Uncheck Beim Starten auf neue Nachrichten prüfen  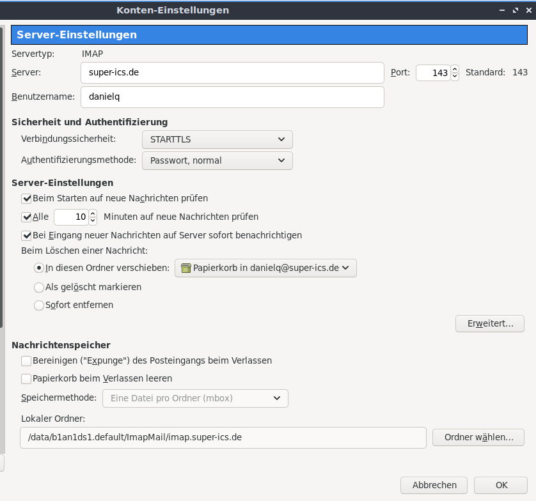(26, 199)
